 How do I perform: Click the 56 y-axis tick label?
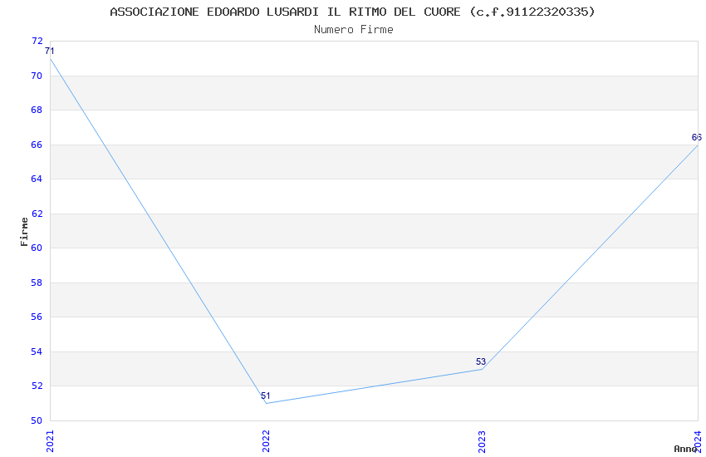[37, 317]
